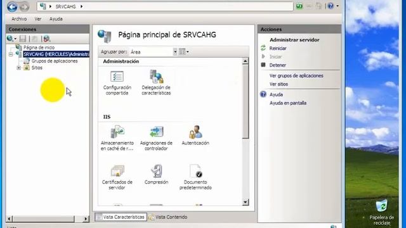Click Ver grupos de aplicaciones link
This screenshot has height=228, width=406.
point(296,76)
